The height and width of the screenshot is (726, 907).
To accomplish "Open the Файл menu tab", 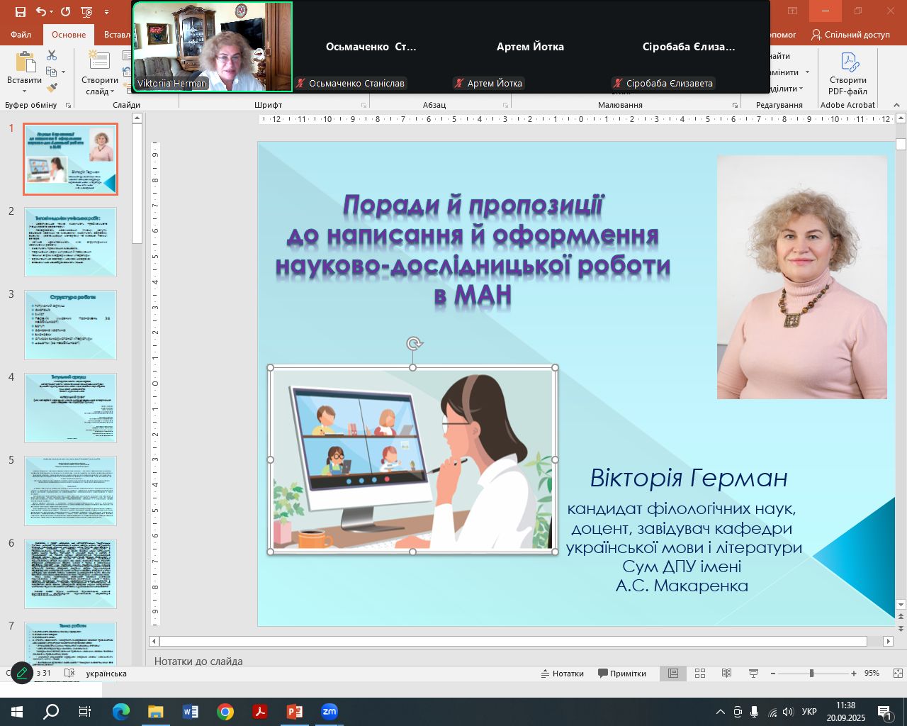I will [21, 35].
